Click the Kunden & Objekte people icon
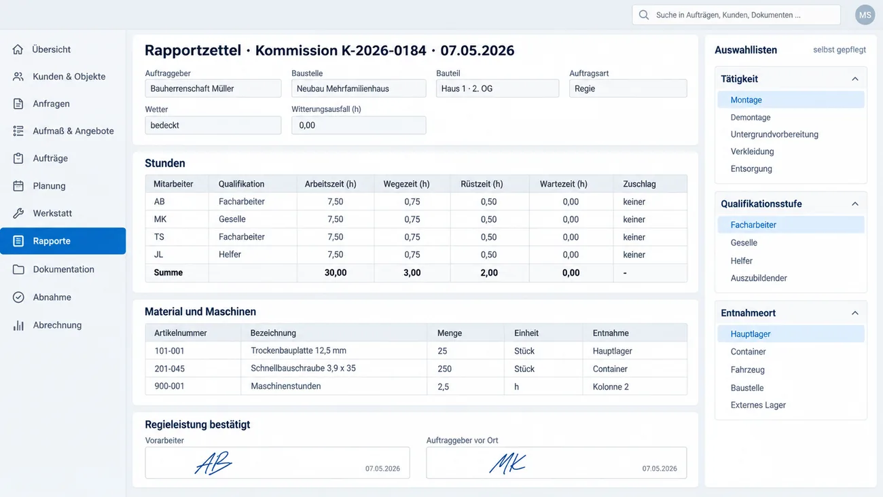The height and width of the screenshot is (497, 883). (18, 77)
